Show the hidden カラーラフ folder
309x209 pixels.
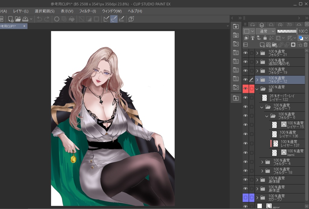tap(245, 198)
